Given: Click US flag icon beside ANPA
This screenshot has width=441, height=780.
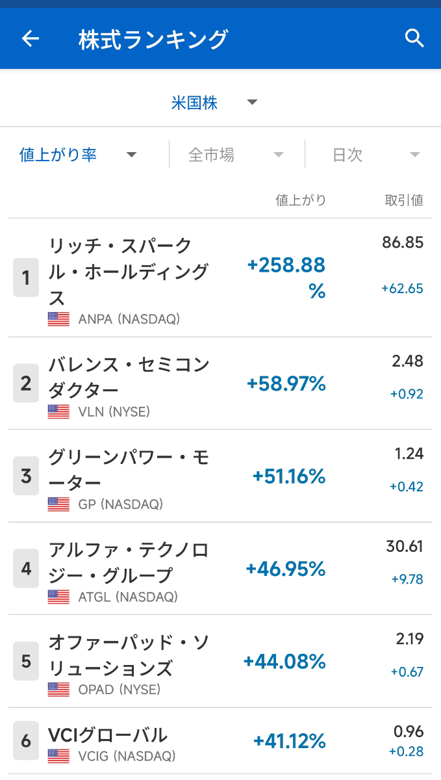Looking at the screenshot, I should coord(58,319).
